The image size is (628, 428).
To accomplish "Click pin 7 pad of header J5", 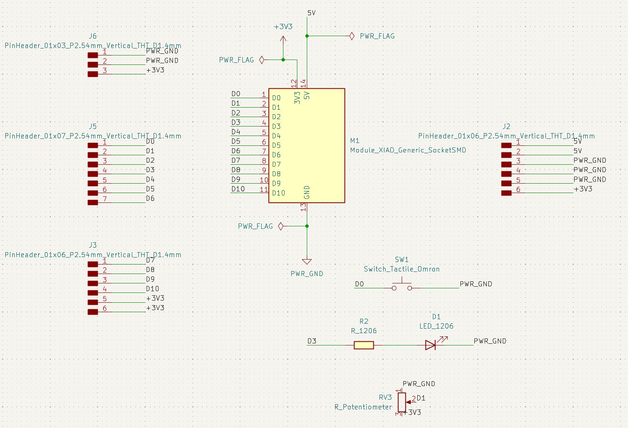I will coord(92,202).
